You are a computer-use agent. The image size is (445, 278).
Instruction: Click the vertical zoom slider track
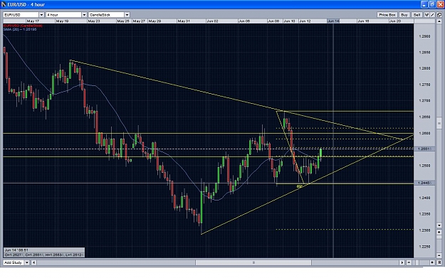439,244
